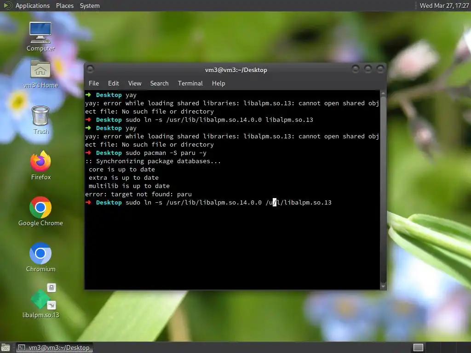Open the Terminal menu in menu bar

[x=190, y=84]
